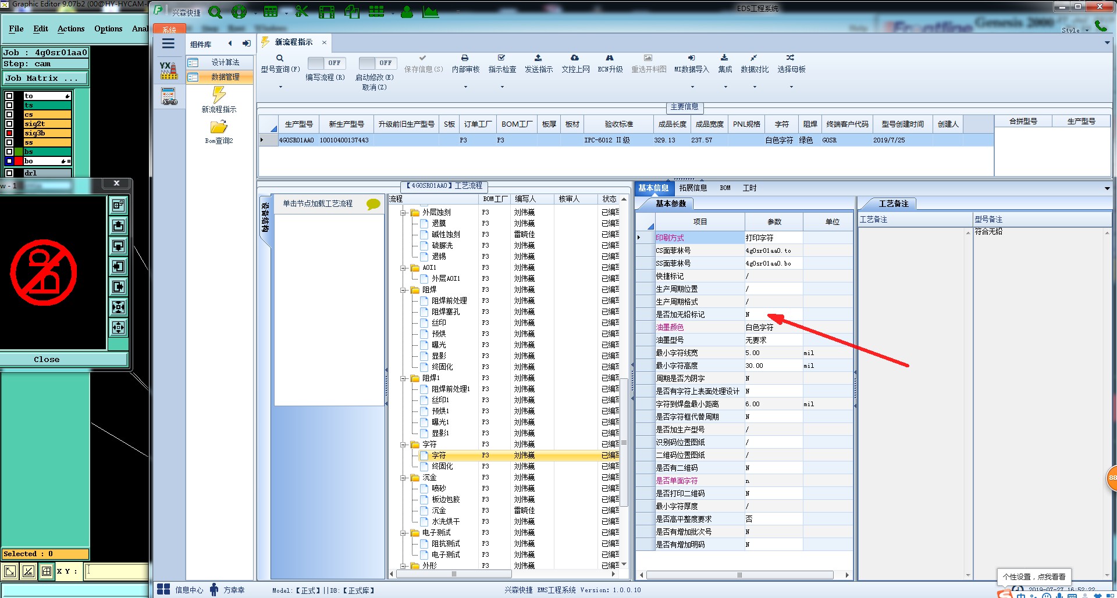Open 新流程指示 lightning component icon
The height and width of the screenshot is (598, 1117).
pyautogui.click(x=219, y=94)
